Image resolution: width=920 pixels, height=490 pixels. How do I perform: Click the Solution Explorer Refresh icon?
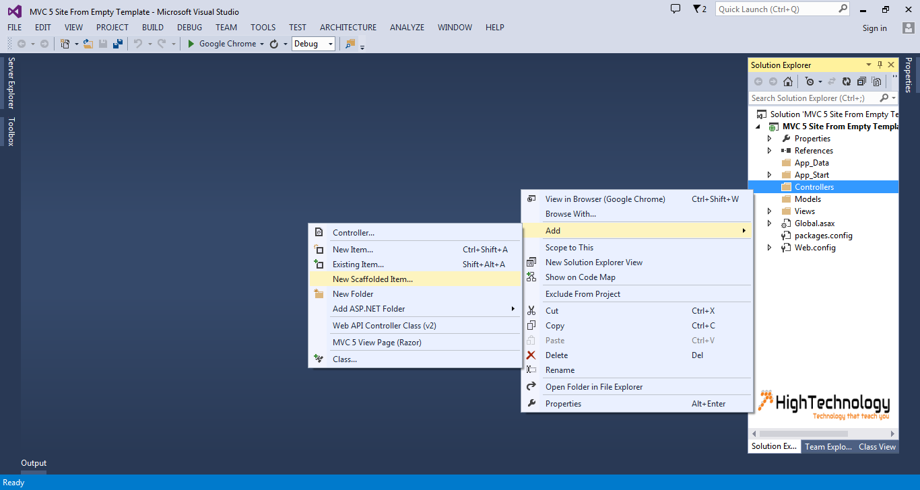pos(847,81)
